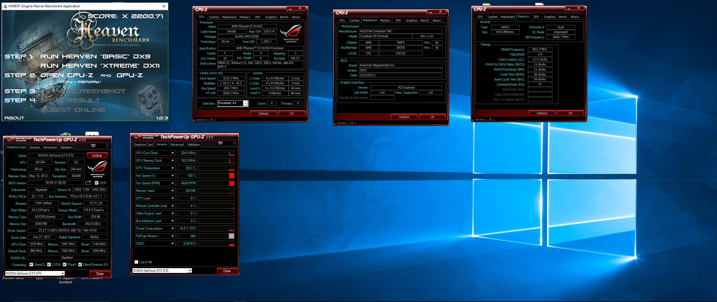The image size is (717, 302).
Task: Click the Core Speed value 3210.7 MHz
Action: [231, 78]
